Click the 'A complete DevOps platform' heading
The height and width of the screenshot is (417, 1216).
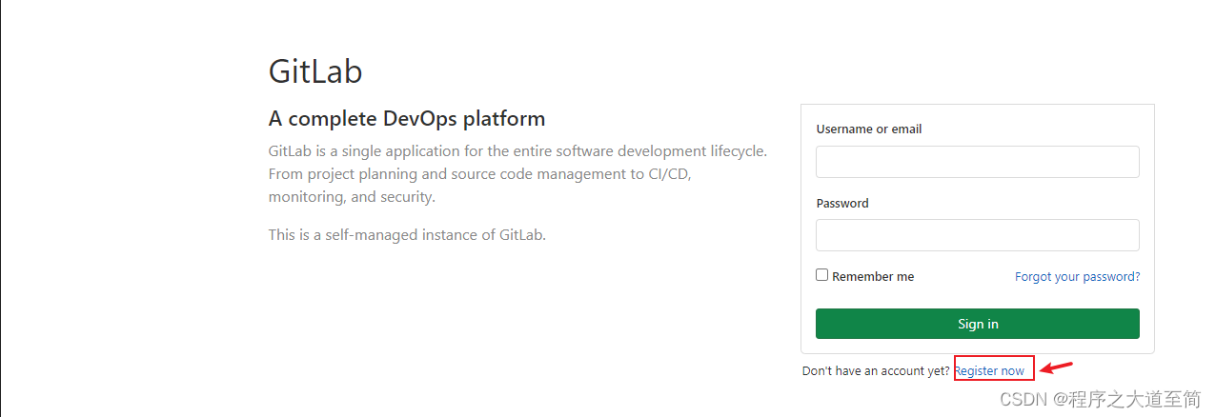[x=407, y=119]
